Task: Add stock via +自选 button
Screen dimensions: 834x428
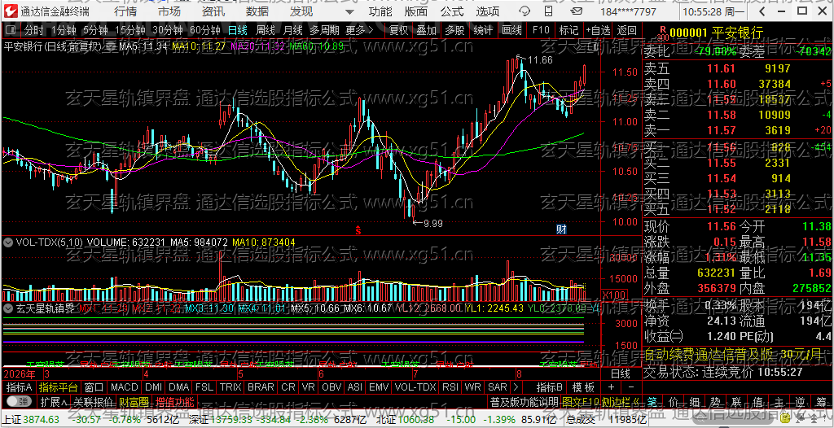Action: (598, 30)
